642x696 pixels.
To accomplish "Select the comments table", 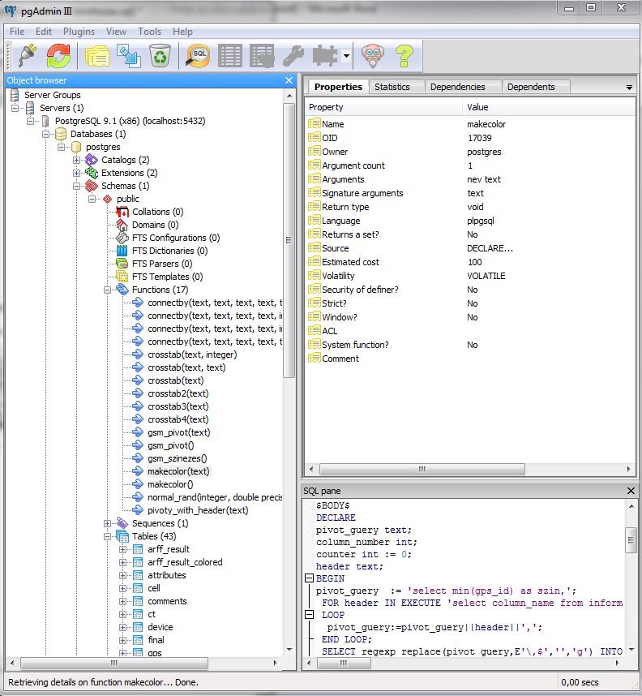I will [x=167, y=601].
